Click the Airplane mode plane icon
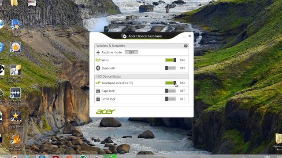282x158 pixels. [98, 52]
